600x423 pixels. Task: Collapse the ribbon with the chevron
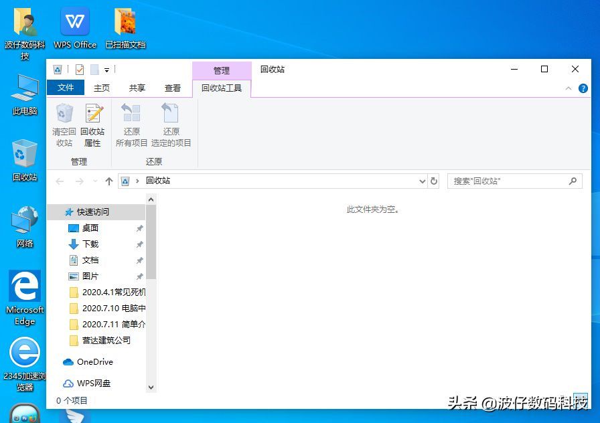(569, 88)
